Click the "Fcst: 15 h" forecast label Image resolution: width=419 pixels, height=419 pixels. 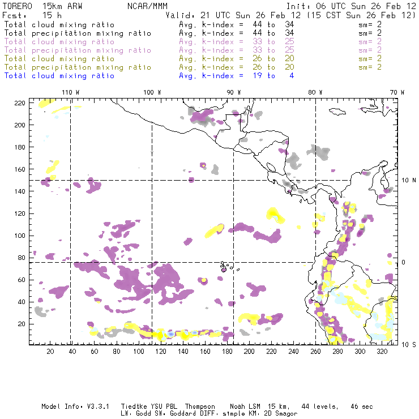[32, 15]
